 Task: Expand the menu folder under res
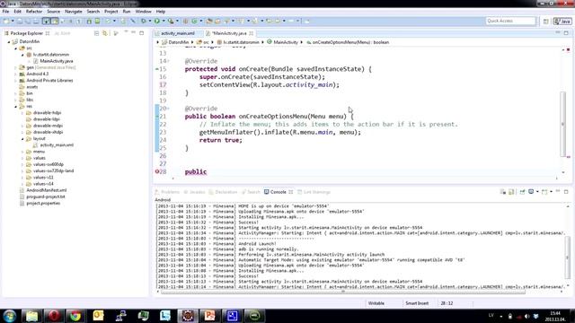[x=22, y=152]
